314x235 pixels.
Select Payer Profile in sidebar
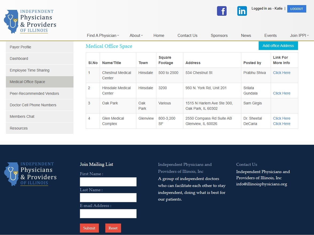[40, 47]
